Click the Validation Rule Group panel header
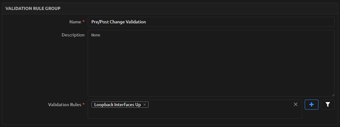This screenshot has height=127, width=340. pos(33,8)
